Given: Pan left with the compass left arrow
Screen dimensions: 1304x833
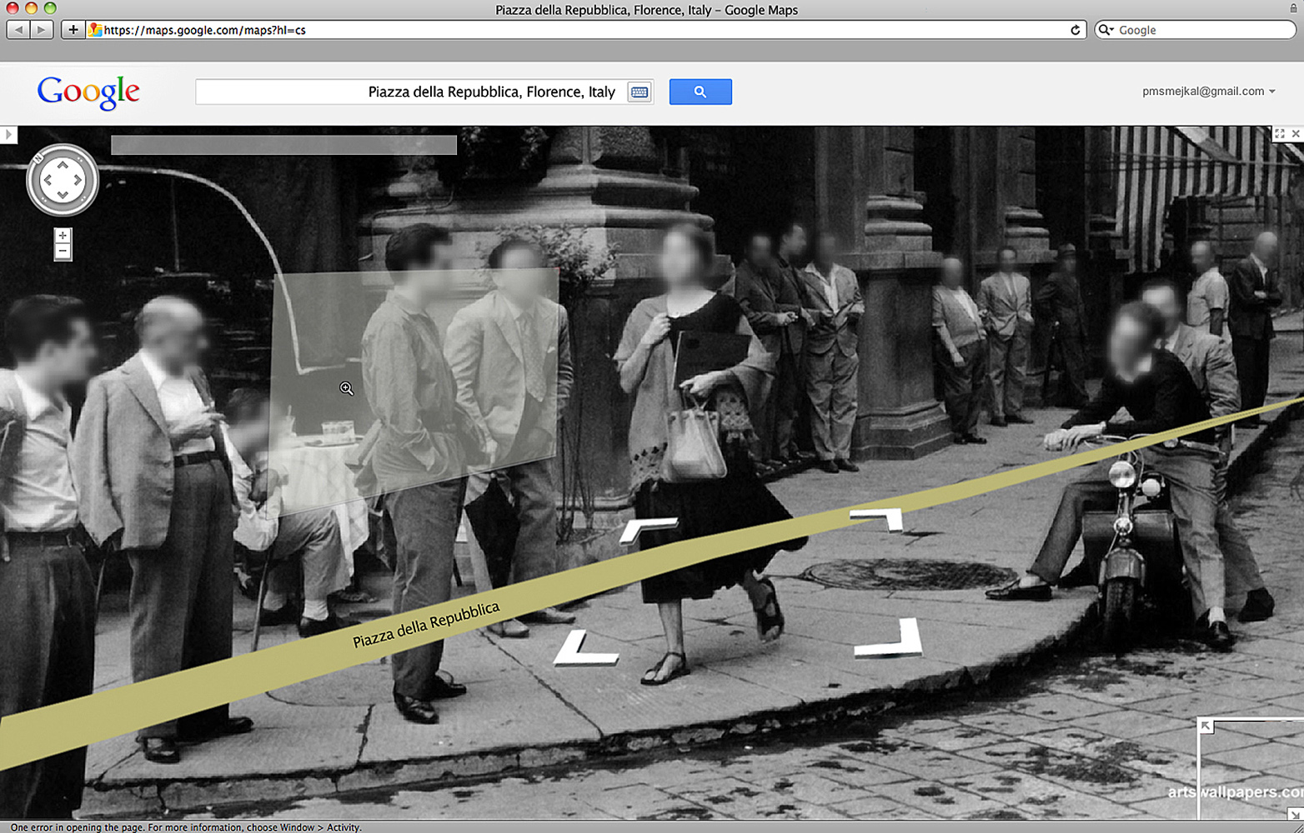Looking at the screenshot, I should 48,180.
